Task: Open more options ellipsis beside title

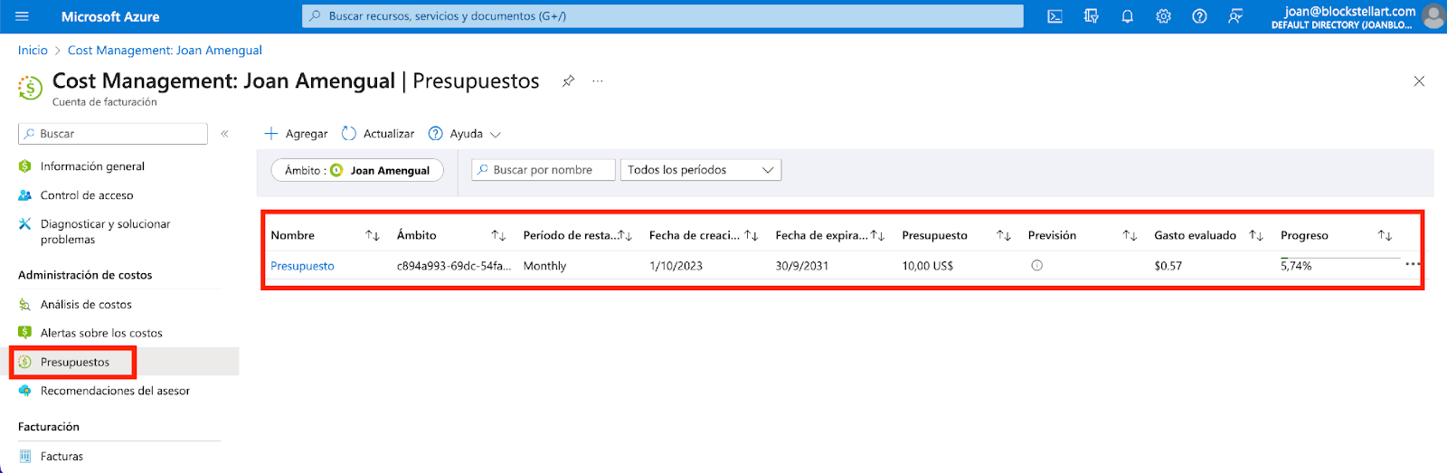Action: tap(598, 81)
